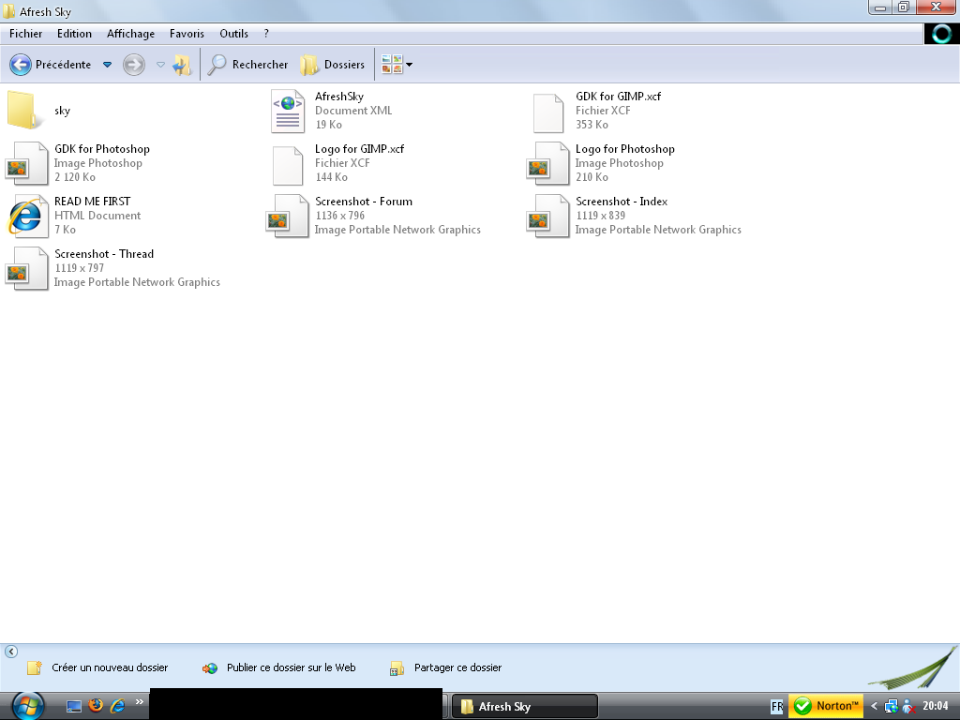This screenshot has width=960, height=720.
Task: Click the Afresh Sky taskbar button
Action: [525, 707]
